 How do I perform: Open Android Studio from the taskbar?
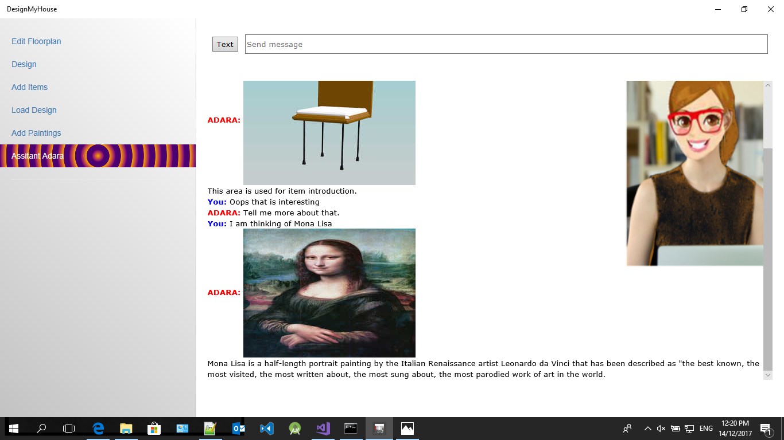tap(295, 429)
